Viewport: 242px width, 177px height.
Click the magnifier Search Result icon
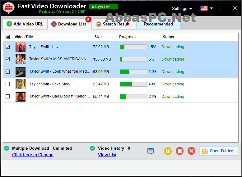(98, 24)
